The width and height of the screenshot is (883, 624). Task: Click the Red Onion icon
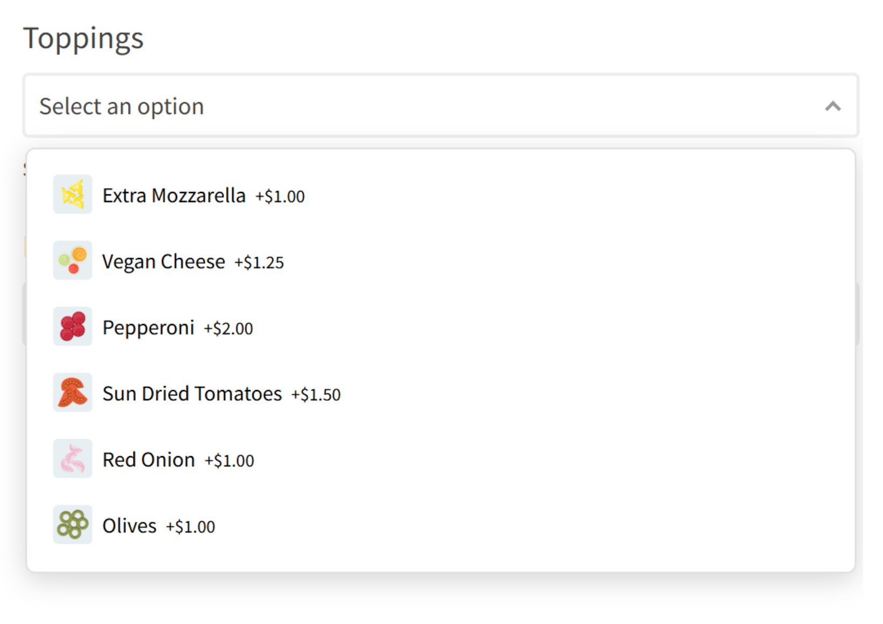click(73, 459)
